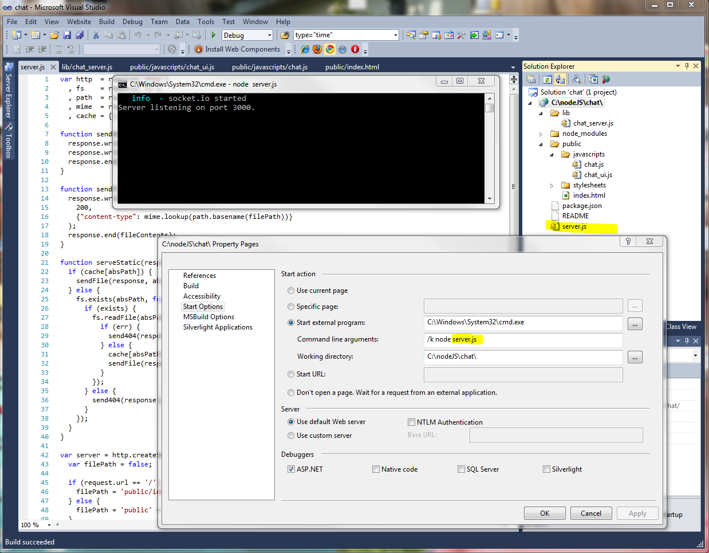
Task: Click the Open File folder icon in toolbar
Action: (54, 36)
